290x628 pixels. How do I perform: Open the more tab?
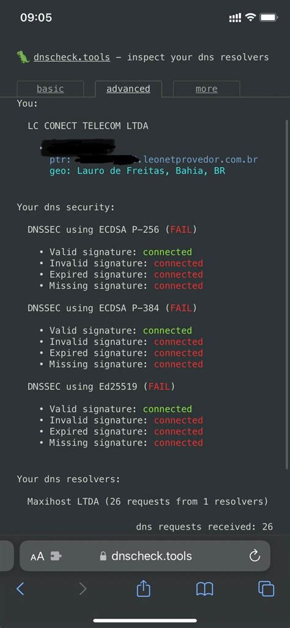(206, 89)
